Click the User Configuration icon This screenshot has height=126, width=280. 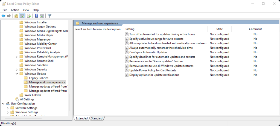(8, 104)
